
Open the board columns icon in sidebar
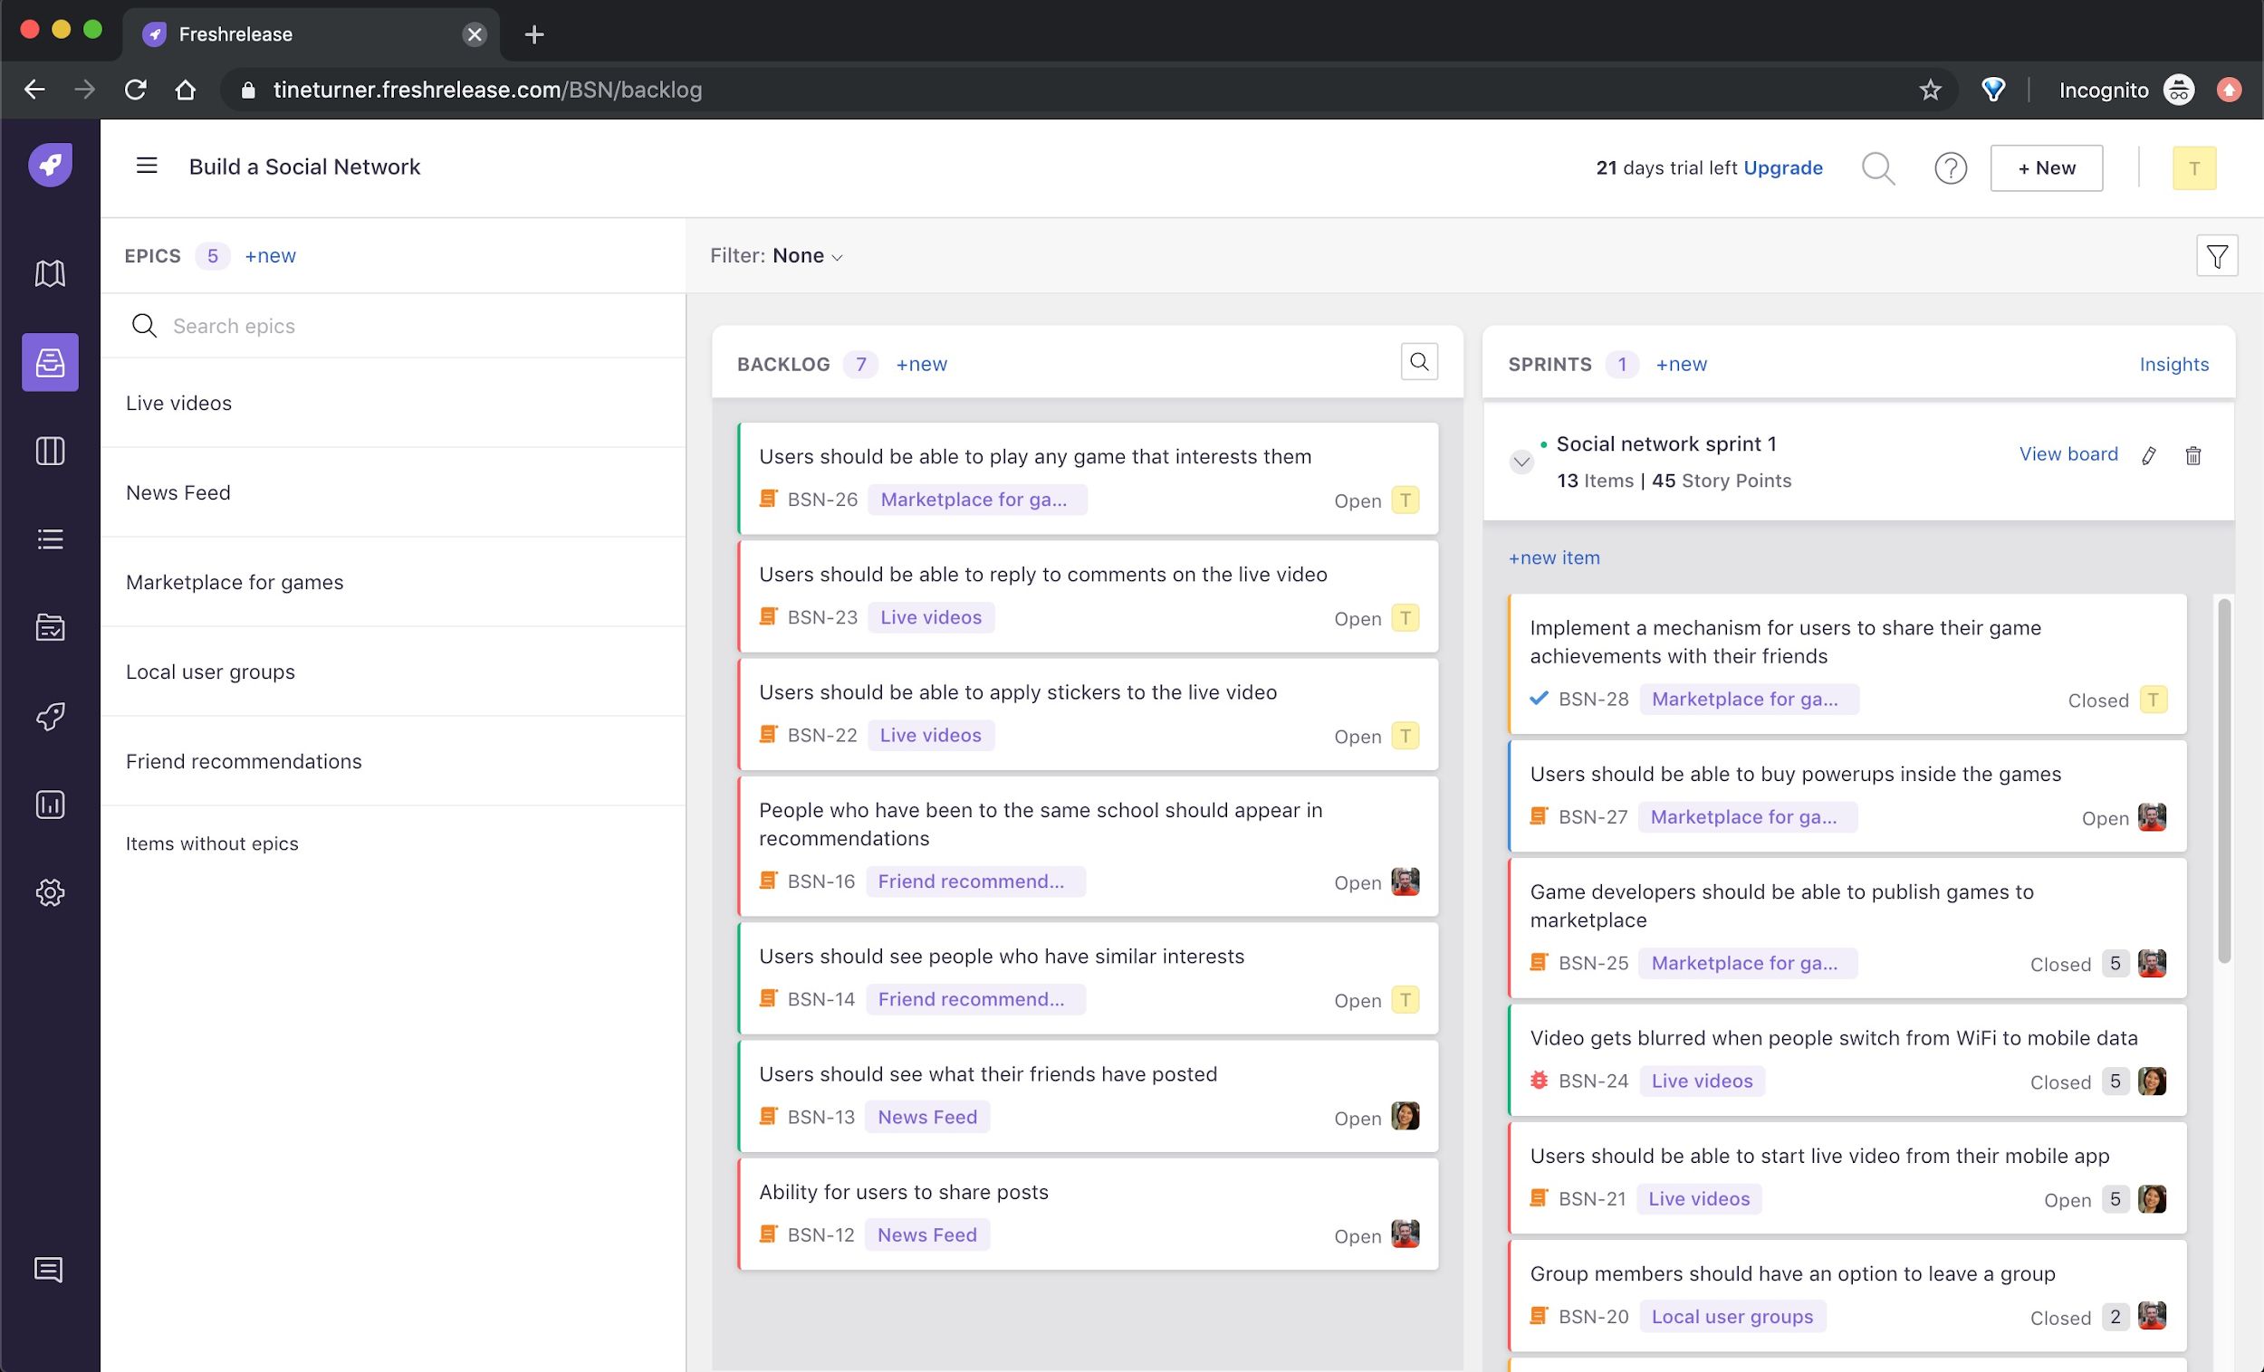[50, 451]
